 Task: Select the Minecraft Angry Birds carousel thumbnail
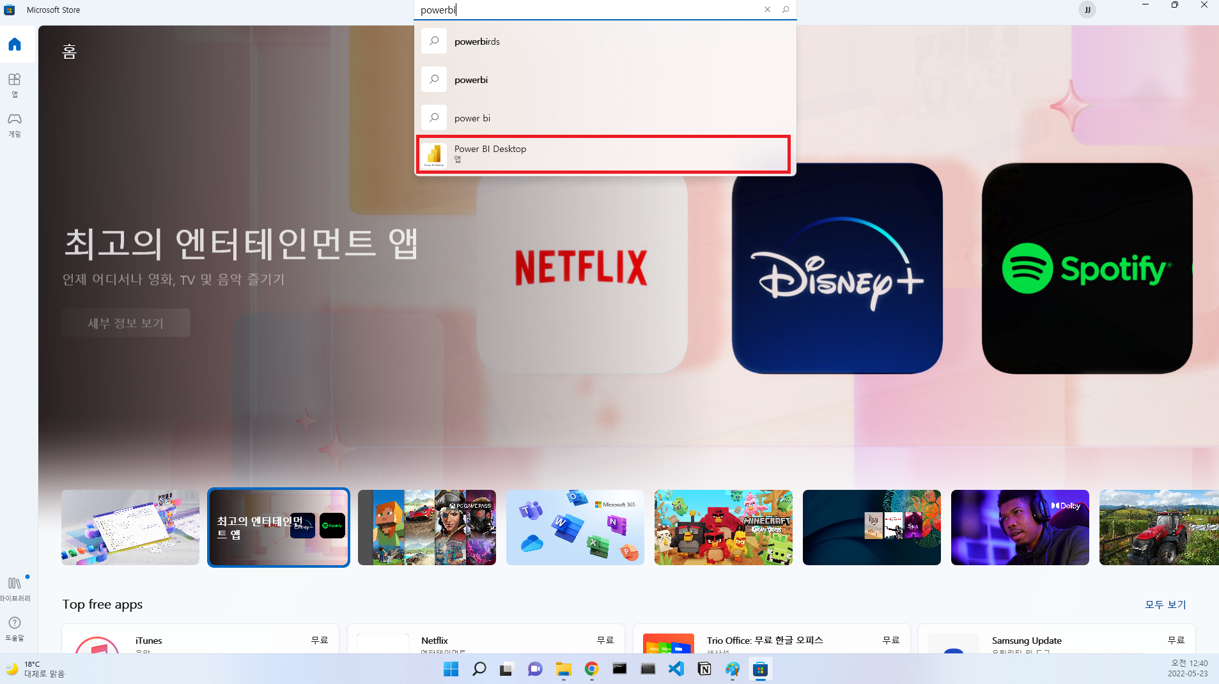724,528
